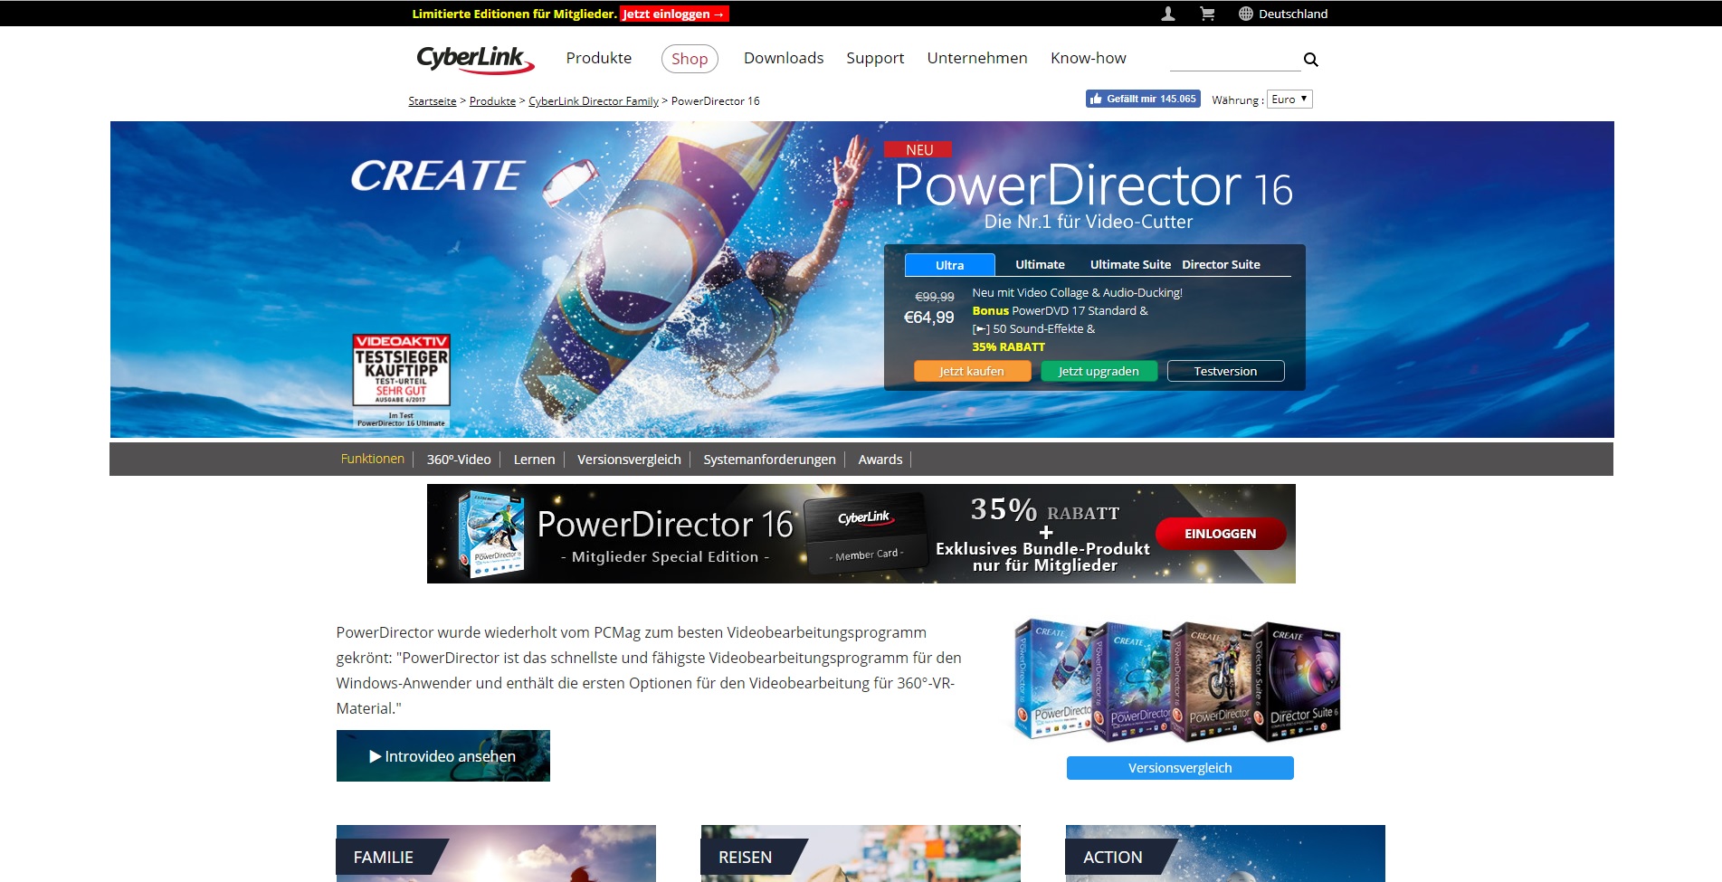Select the Ultimate edition tab
The width and height of the screenshot is (1722, 882).
1040,264
